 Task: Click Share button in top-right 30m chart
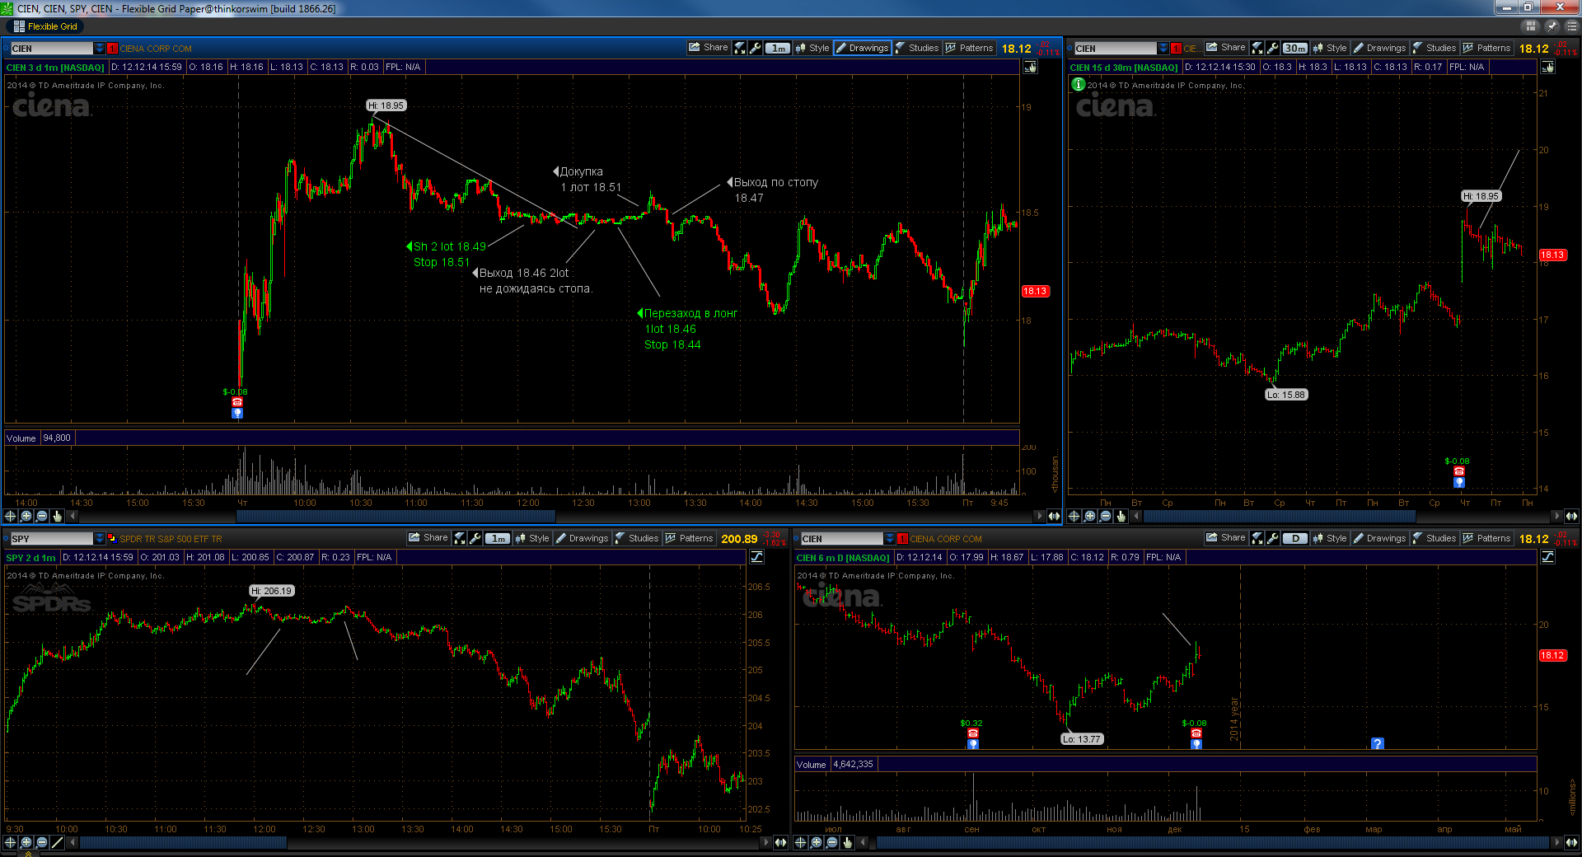tap(1226, 48)
